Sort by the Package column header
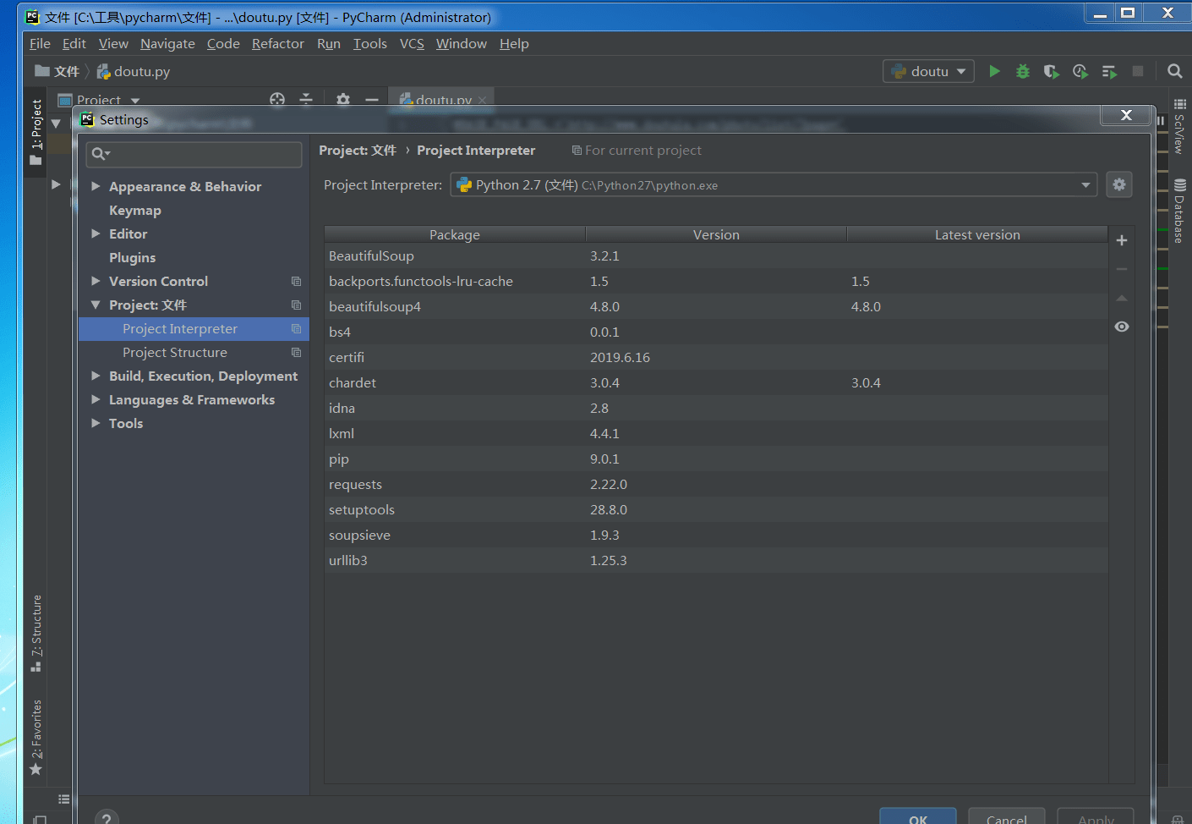This screenshot has width=1192, height=824. pos(455,234)
